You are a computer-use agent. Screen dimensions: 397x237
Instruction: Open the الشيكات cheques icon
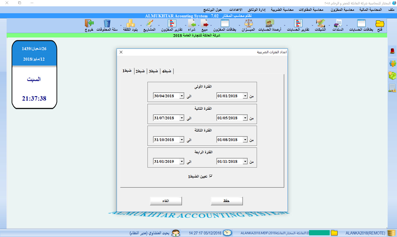point(320,23)
